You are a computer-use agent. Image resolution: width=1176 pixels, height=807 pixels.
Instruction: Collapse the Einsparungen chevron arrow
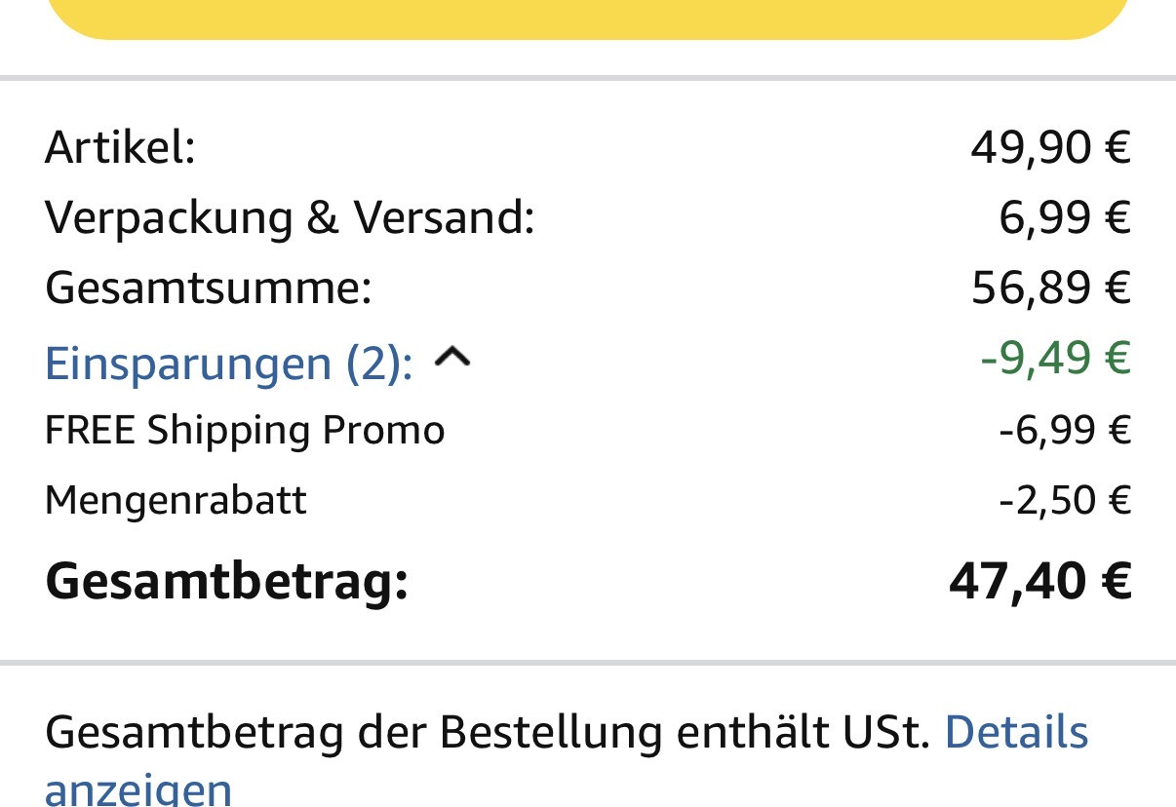pyautogui.click(x=451, y=360)
